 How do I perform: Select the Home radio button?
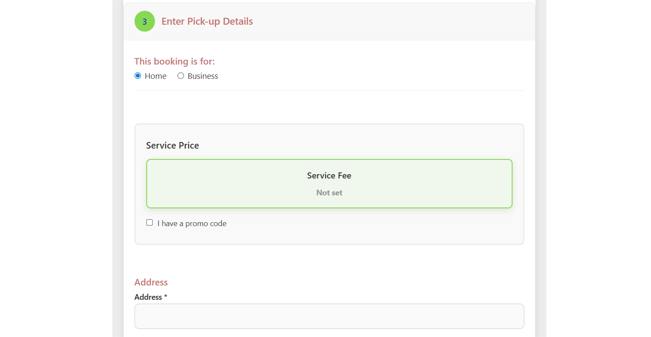click(138, 76)
